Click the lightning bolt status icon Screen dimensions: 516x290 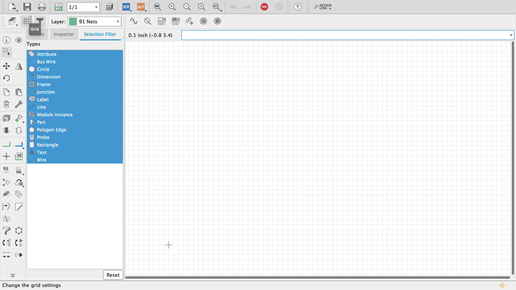click(502, 285)
